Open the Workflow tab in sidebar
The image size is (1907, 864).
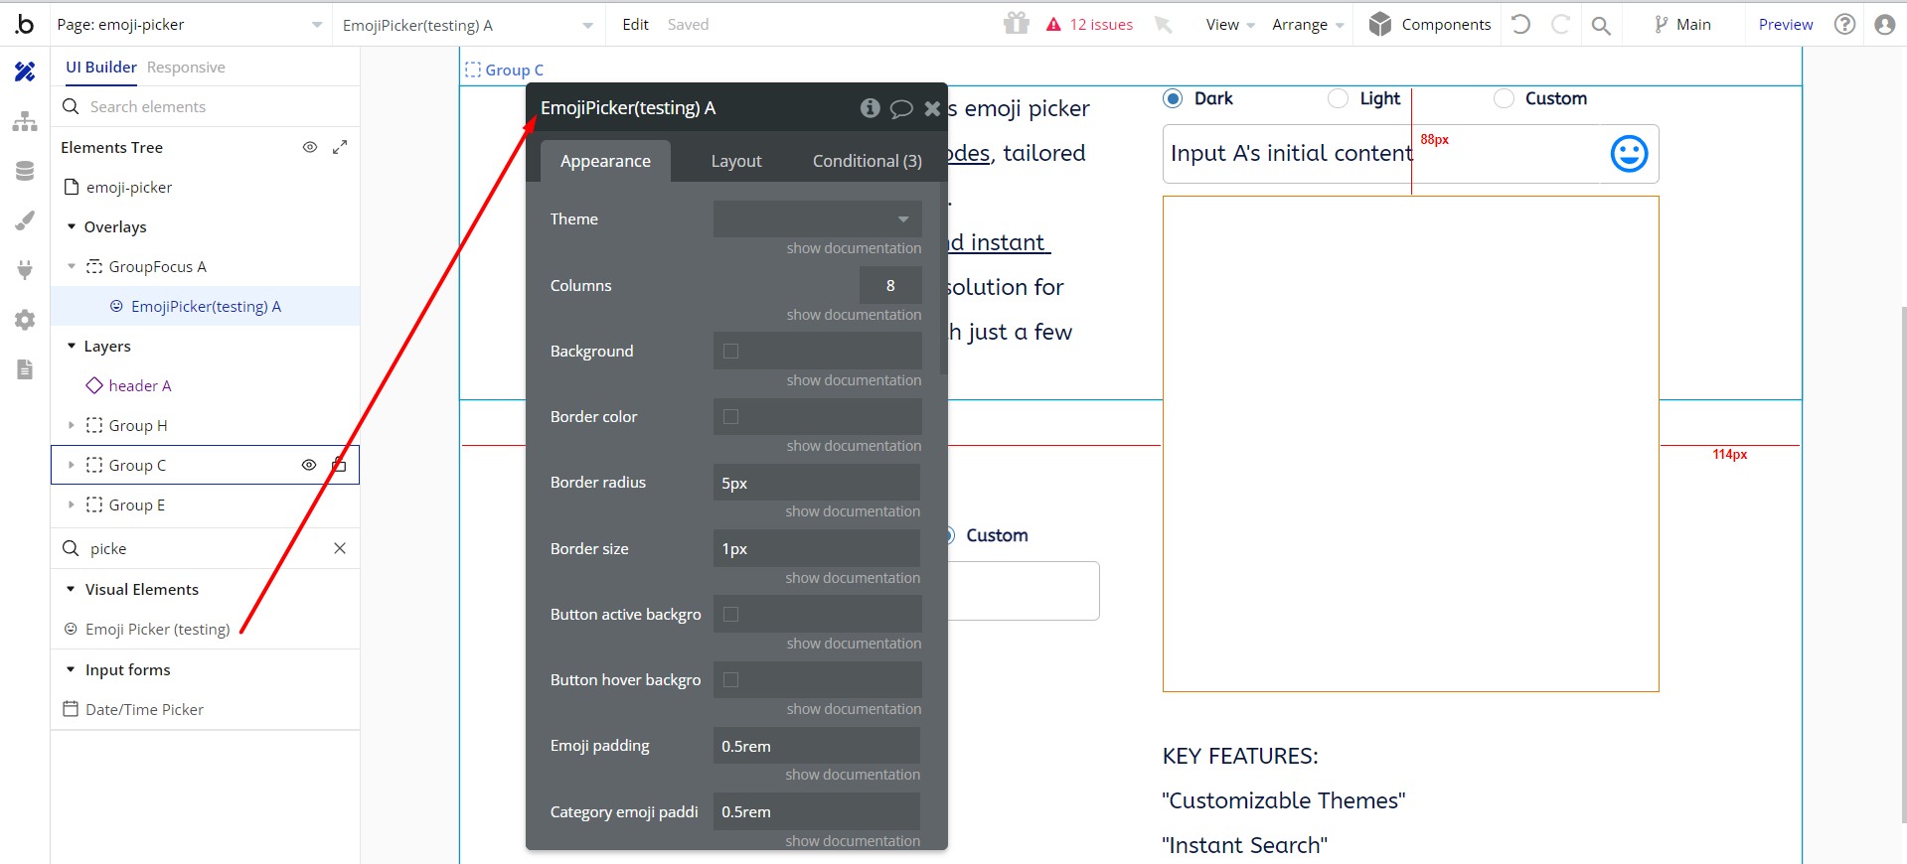[25, 121]
